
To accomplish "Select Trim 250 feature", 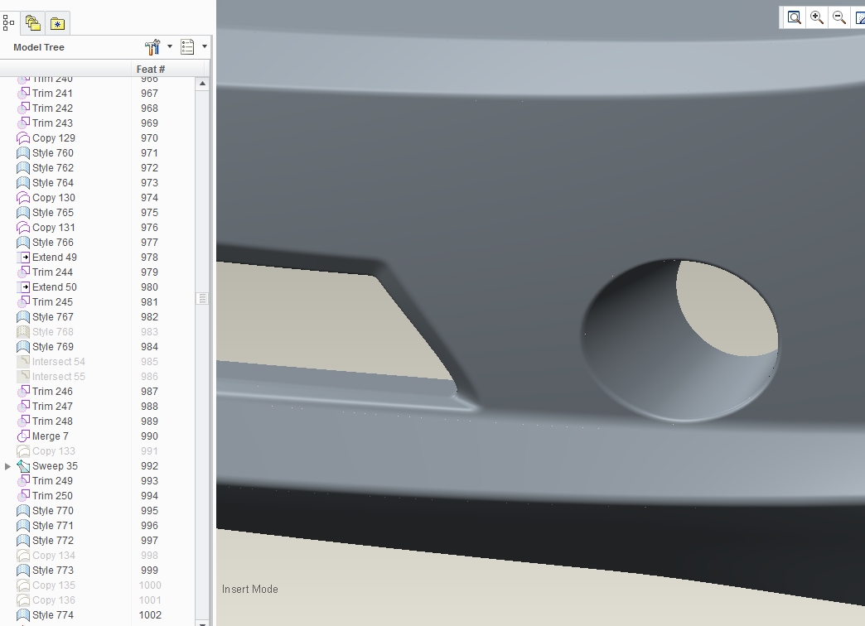I will coord(52,495).
